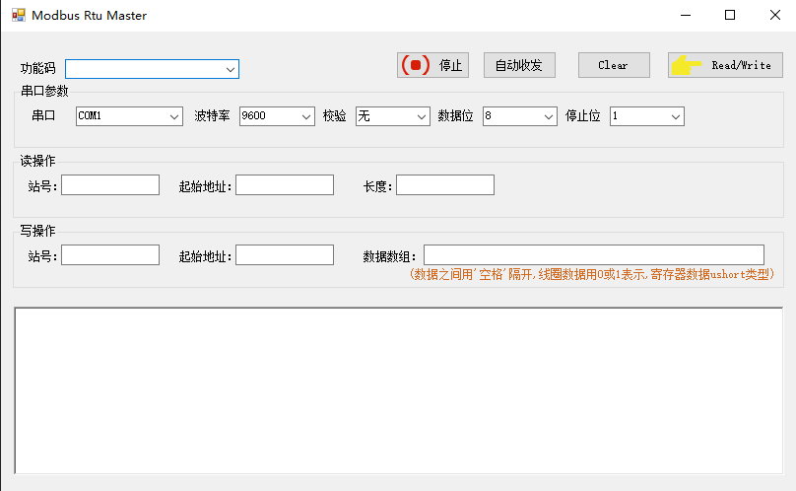Click the Read/Write button
The width and height of the screenshot is (796, 491).
pyautogui.click(x=725, y=65)
